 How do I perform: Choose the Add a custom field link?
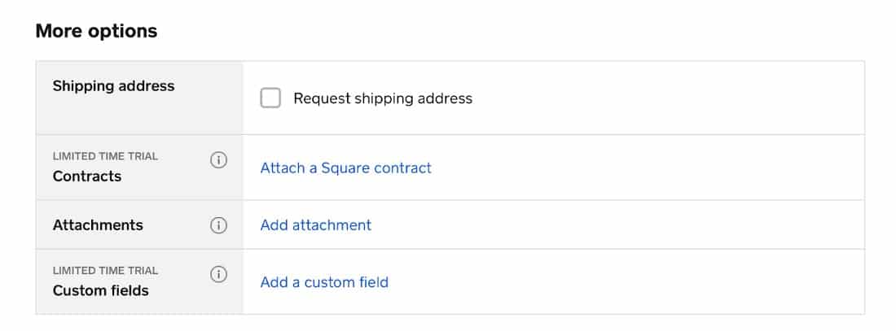click(x=324, y=282)
